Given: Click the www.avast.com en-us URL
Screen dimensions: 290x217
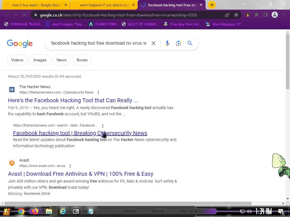Looking at the screenshot, I should (x=42, y=166).
